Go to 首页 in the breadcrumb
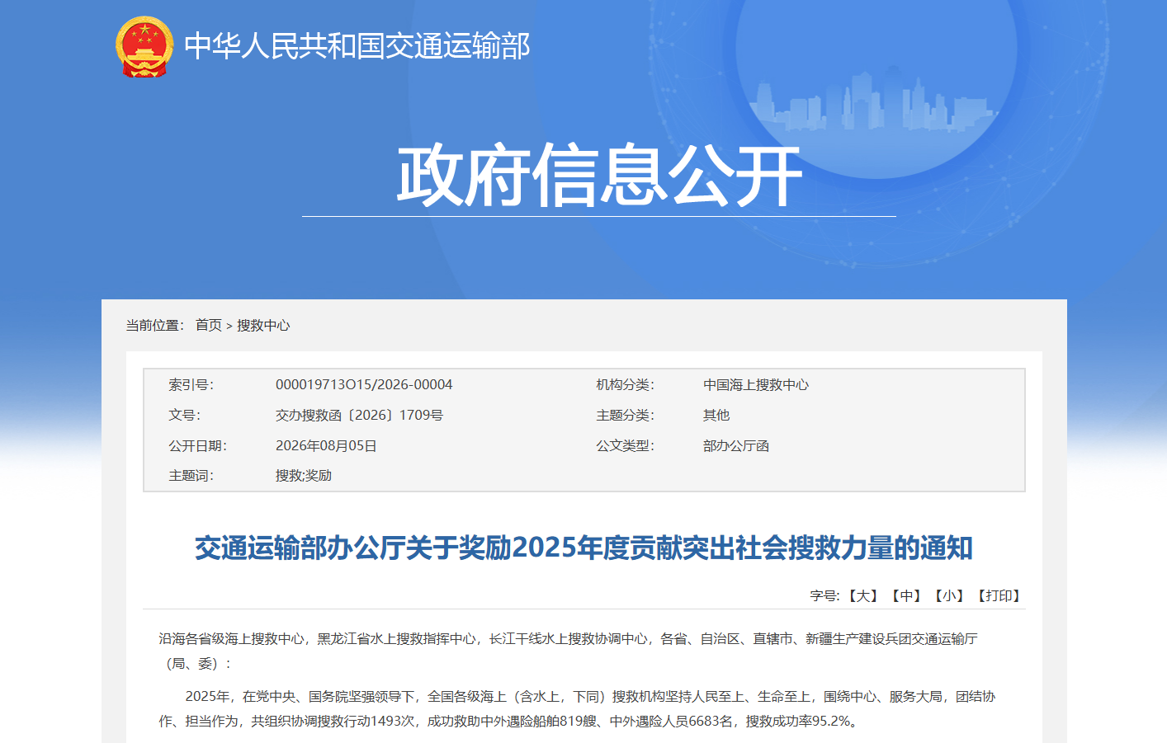The width and height of the screenshot is (1167, 743). pyautogui.click(x=209, y=326)
